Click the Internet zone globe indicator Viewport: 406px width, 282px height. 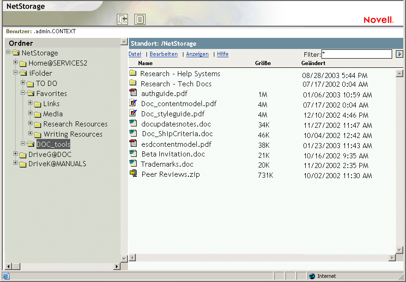(x=312, y=276)
